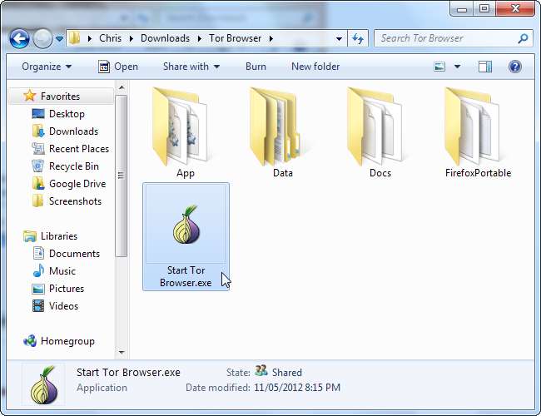The height and width of the screenshot is (416, 541).
Task: Select the FirefoxPortable folder
Action: 478,133
